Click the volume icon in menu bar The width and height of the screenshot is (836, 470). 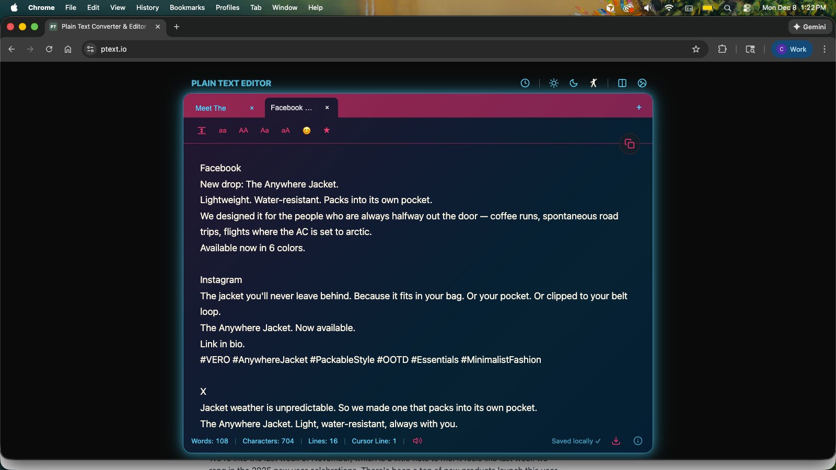click(648, 8)
